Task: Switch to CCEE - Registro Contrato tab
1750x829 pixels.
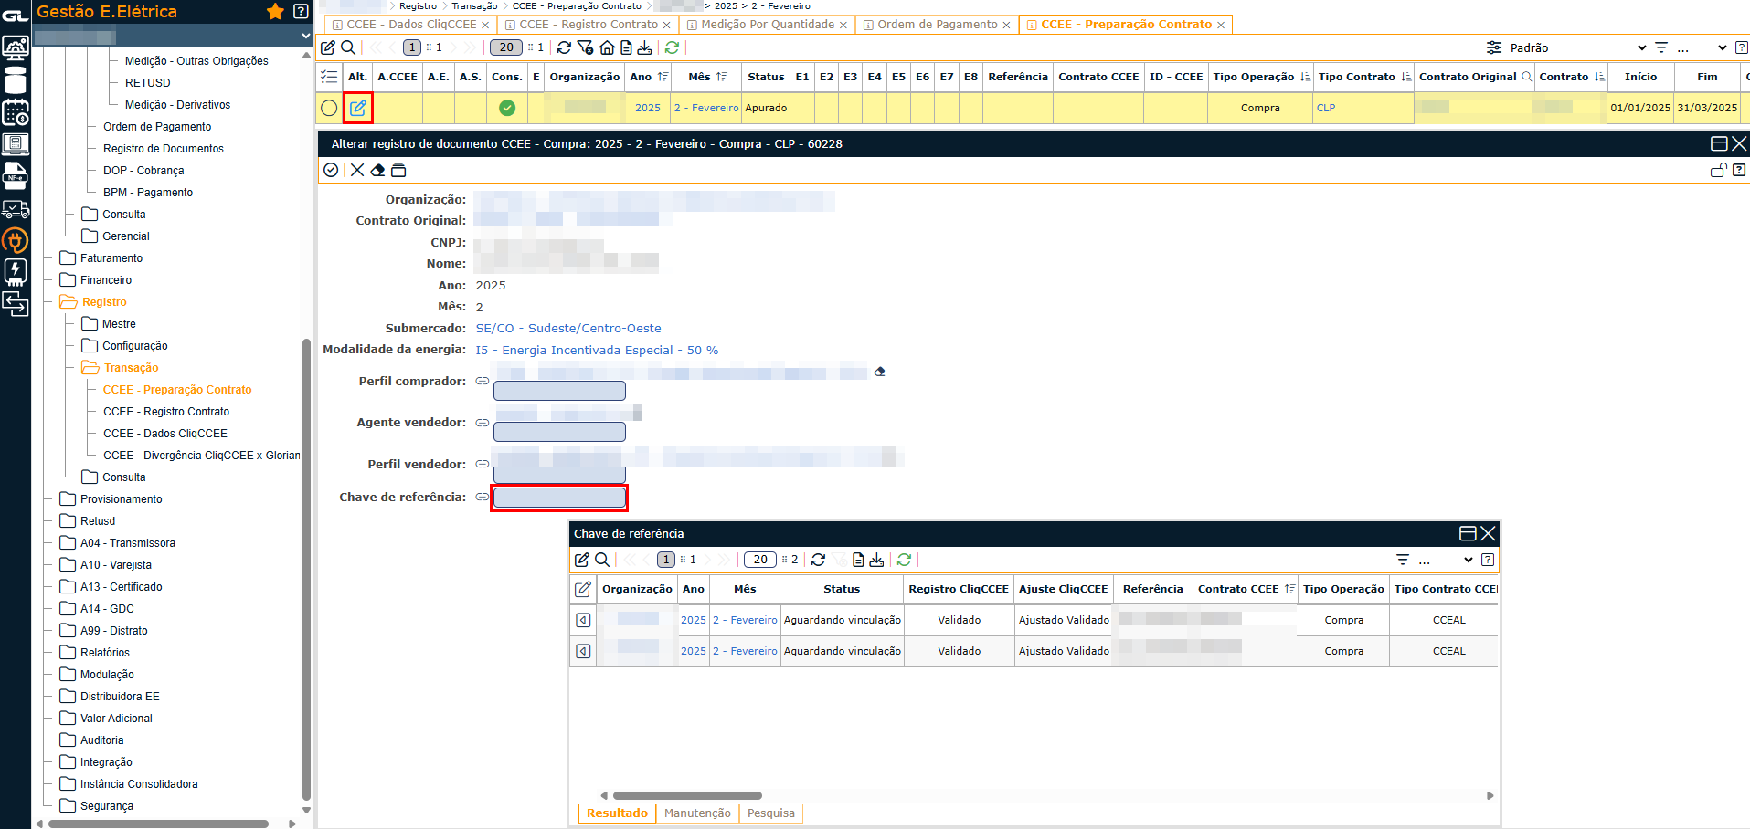Action: (588, 25)
